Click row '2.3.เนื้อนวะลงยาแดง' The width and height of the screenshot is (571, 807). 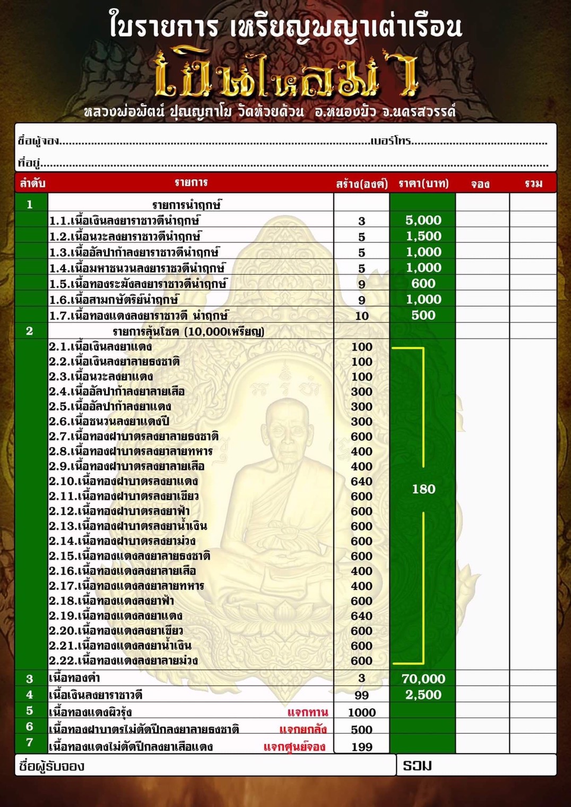[101, 376]
